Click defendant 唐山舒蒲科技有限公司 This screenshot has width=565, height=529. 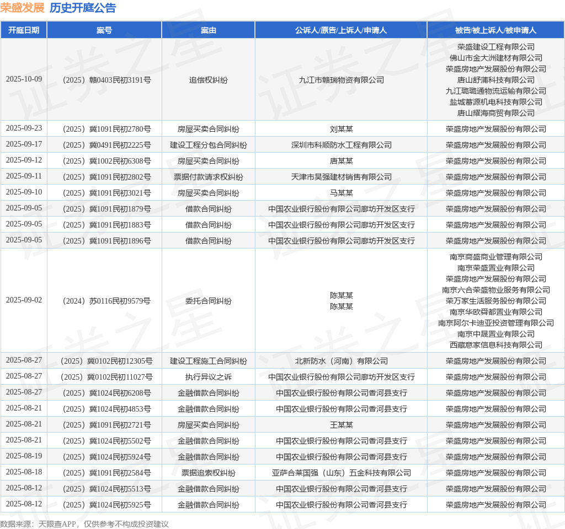(x=496, y=80)
